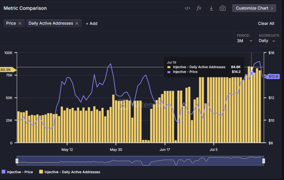The width and height of the screenshot is (284, 180).
Task: Toggle Injective - Daily Active Addresses legend
Action: (x=69, y=172)
